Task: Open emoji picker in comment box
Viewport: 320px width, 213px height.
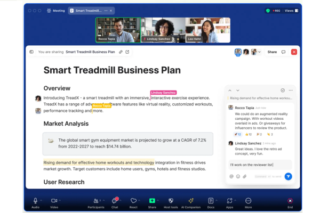Action: [238, 176]
